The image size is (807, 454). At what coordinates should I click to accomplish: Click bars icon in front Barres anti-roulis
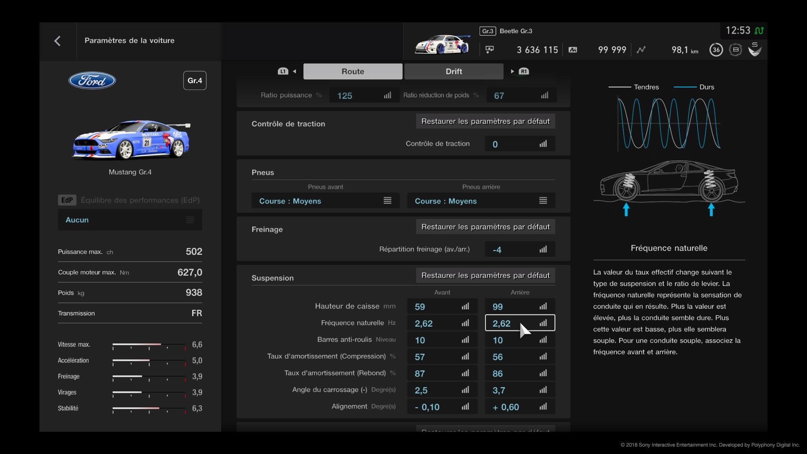(x=465, y=340)
